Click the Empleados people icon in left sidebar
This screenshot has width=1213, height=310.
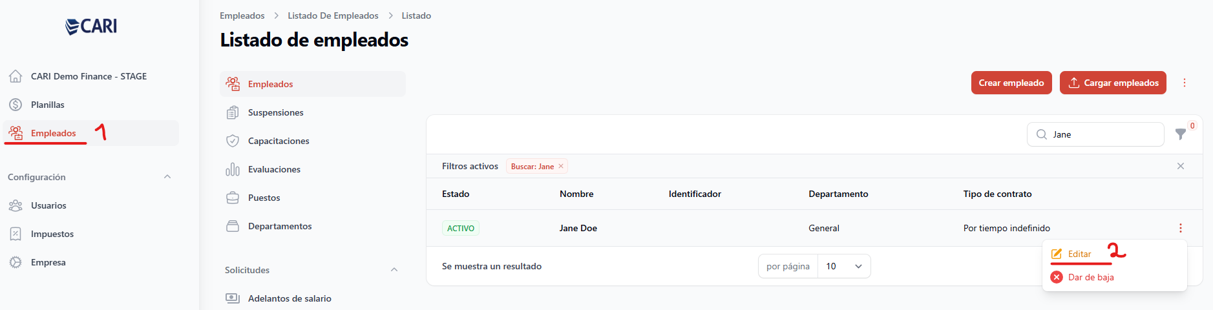tap(16, 133)
